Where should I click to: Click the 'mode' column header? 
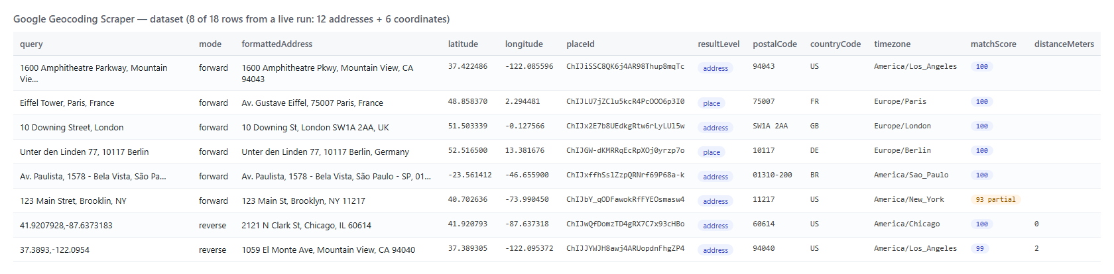[x=210, y=44]
